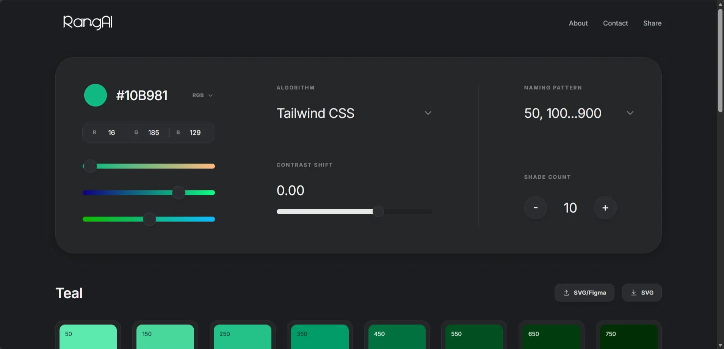Click the hex code #10B981 field
724x349 pixels.
coord(142,95)
